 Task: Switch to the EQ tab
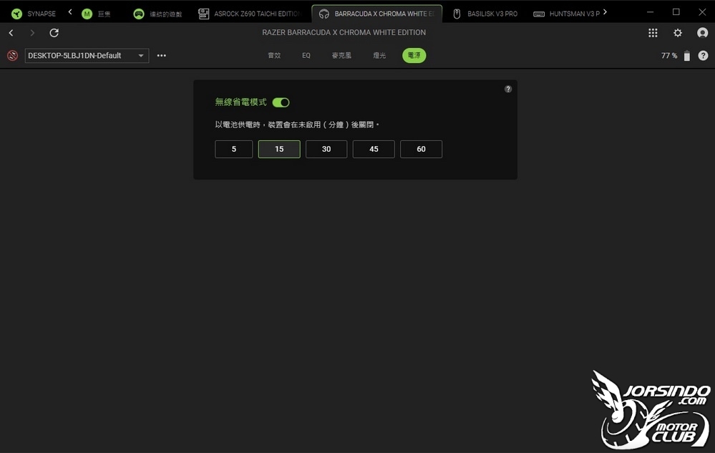[x=306, y=56]
